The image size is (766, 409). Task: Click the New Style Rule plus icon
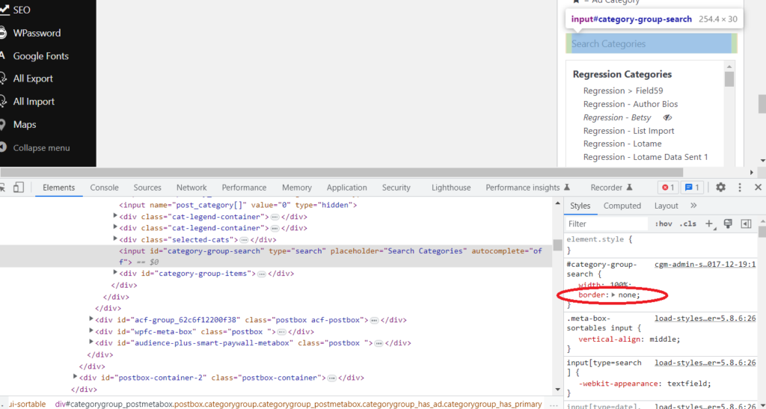(710, 224)
